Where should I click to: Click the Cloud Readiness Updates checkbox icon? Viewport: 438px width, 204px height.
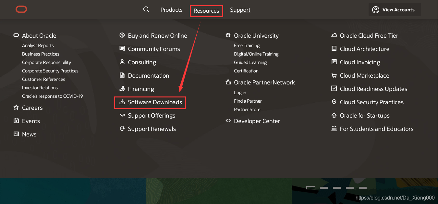(334, 88)
